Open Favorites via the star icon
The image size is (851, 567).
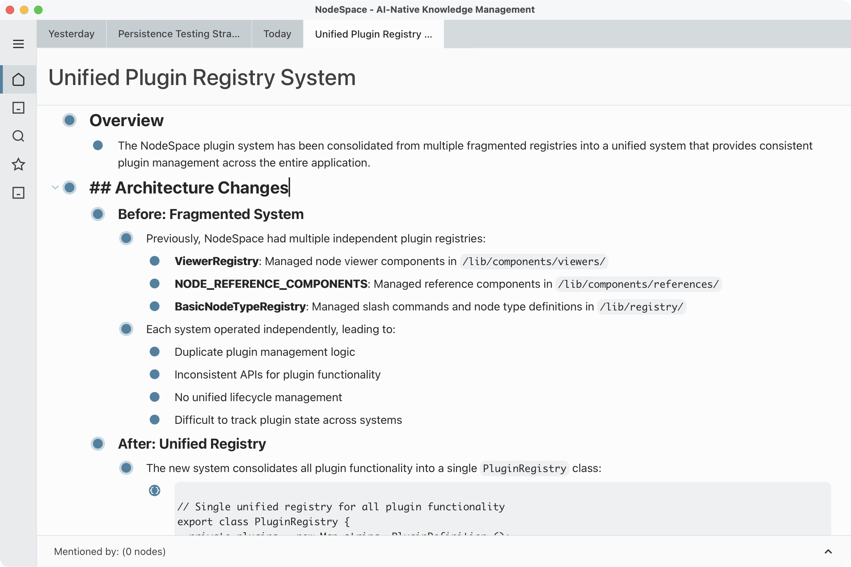18,165
